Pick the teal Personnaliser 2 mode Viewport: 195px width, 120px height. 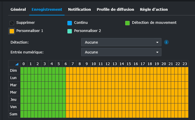pos(69,31)
